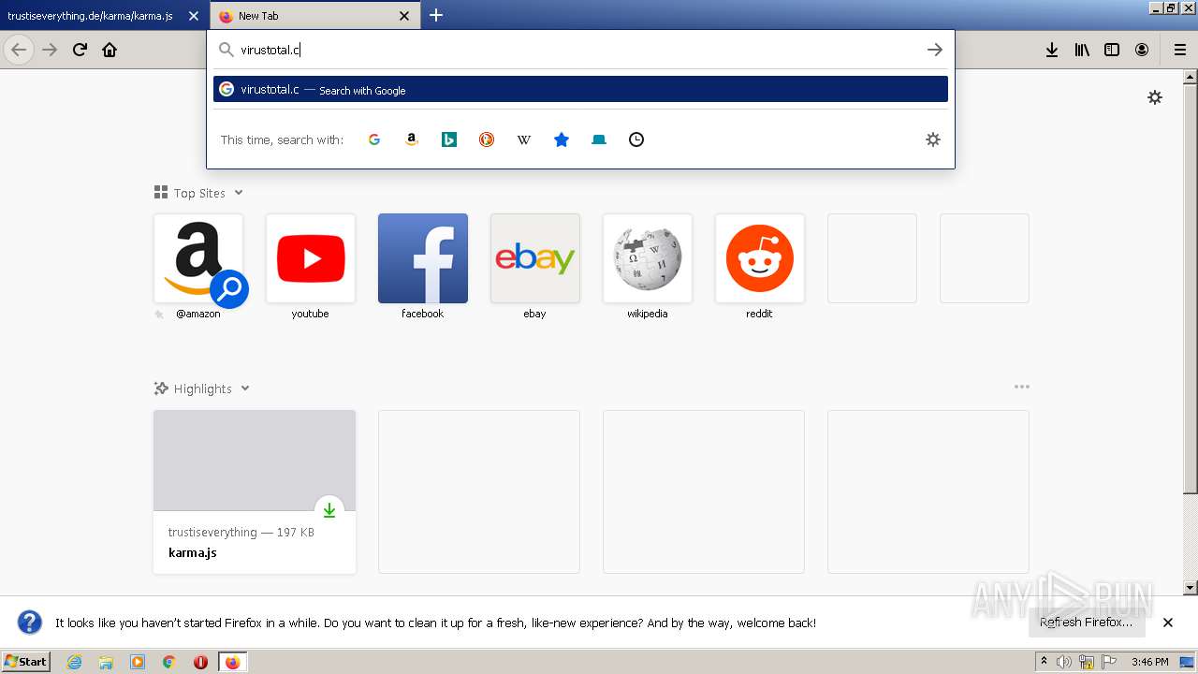Viewport: 1198px width, 674px height.
Task: Collapse the Top Sites section
Action: (x=239, y=193)
